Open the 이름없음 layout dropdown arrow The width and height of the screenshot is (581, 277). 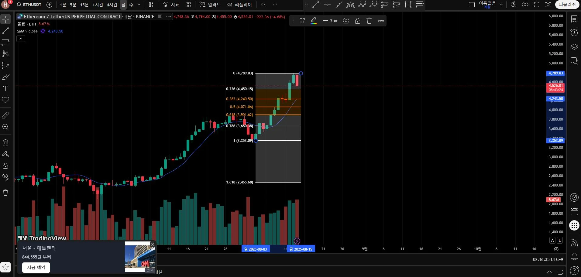(x=501, y=5)
